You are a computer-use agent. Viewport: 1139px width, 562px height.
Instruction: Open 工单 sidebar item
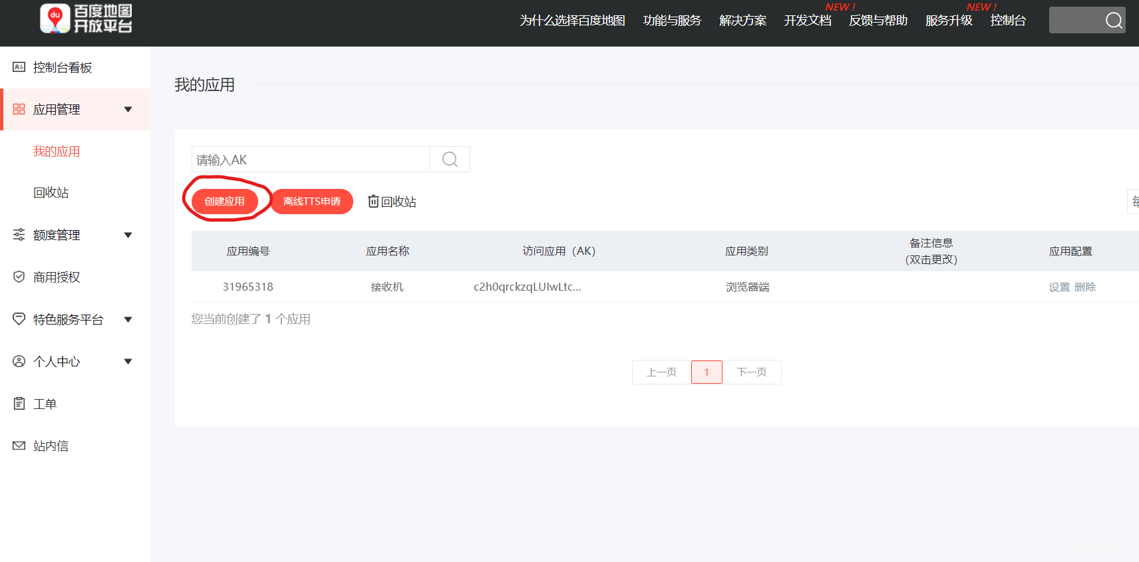click(x=45, y=404)
